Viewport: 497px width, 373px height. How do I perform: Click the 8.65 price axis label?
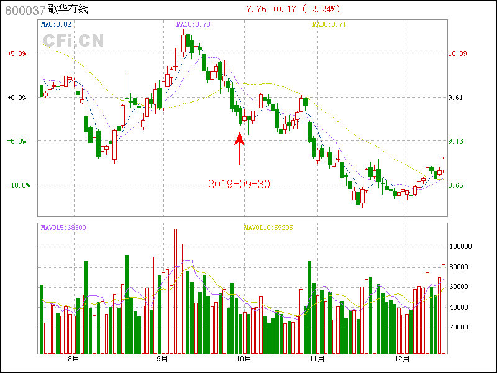[x=455, y=185]
